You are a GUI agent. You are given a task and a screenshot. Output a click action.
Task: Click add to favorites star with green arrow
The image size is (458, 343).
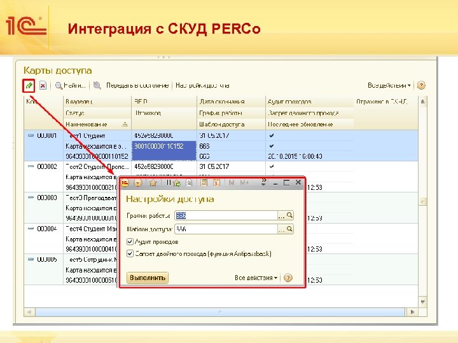(176, 183)
